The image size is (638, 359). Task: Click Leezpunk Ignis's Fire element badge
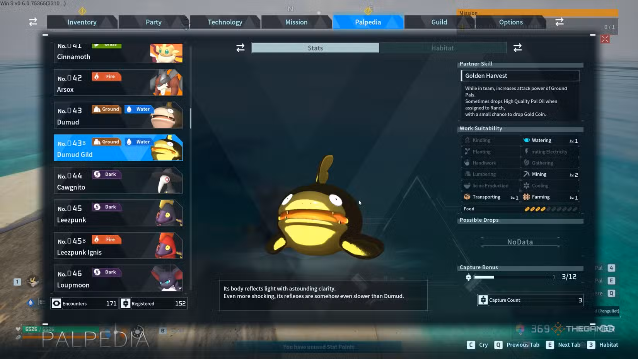[x=106, y=239]
